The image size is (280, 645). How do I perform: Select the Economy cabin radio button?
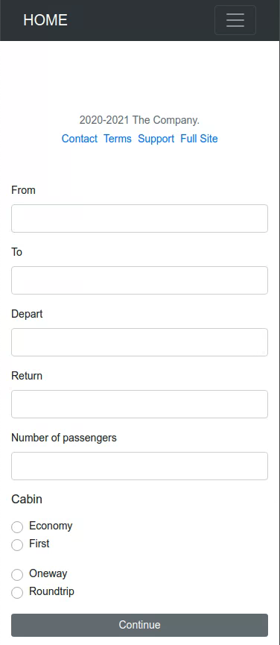(x=17, y=527)
